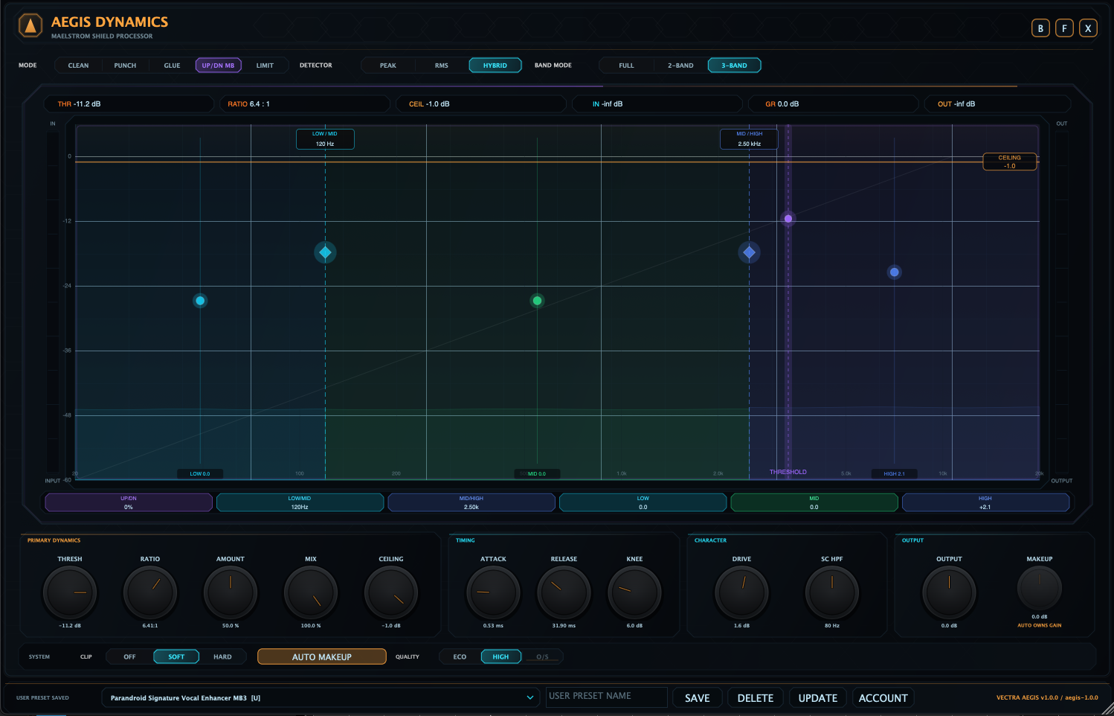Click the DRIVE knob

pos(741,592)
